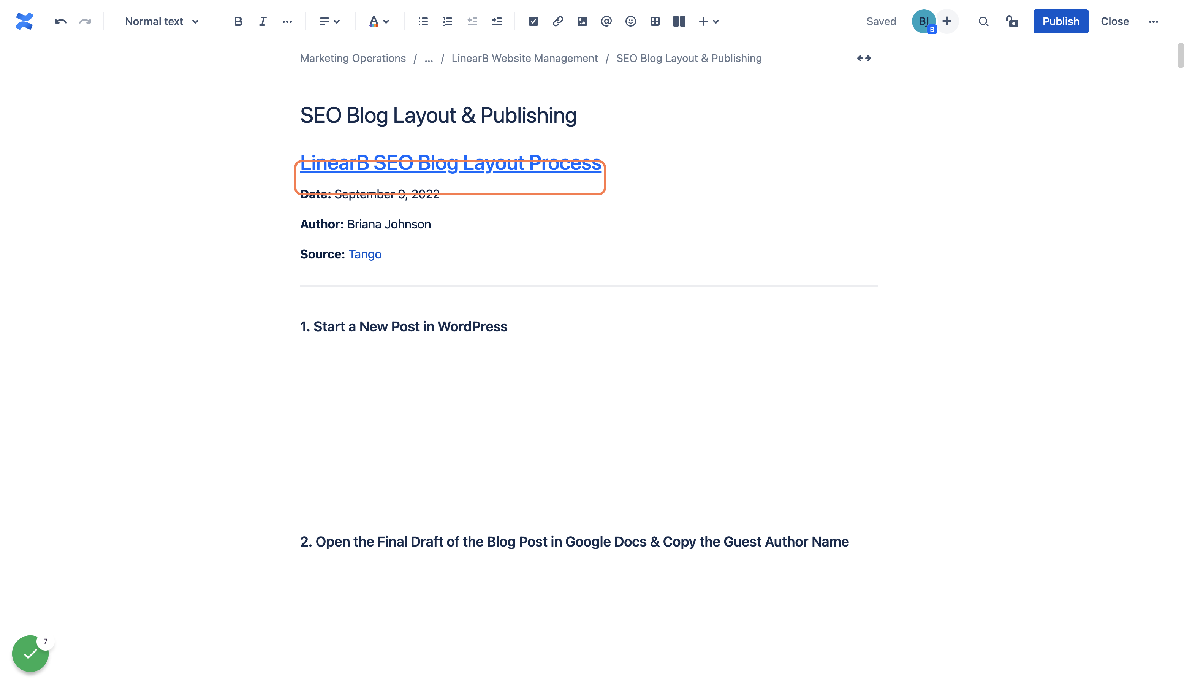Invite a collaborator with plus button
This screenshot has height=678, width=1184.
(947, 21)
